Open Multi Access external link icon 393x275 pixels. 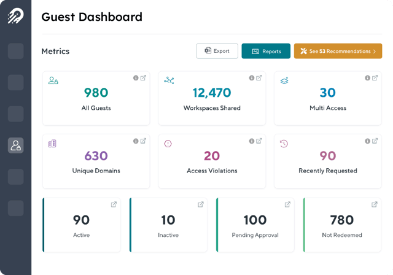[x=375, y=78]
